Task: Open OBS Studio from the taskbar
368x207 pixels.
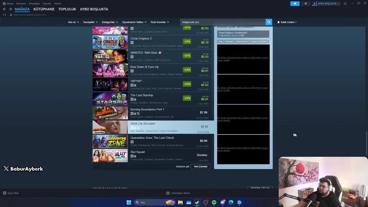Action: click(x=206, y=202)
